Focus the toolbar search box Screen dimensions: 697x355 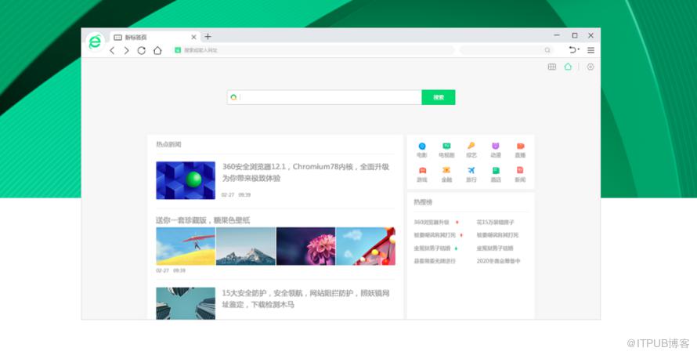click(506, 50)
